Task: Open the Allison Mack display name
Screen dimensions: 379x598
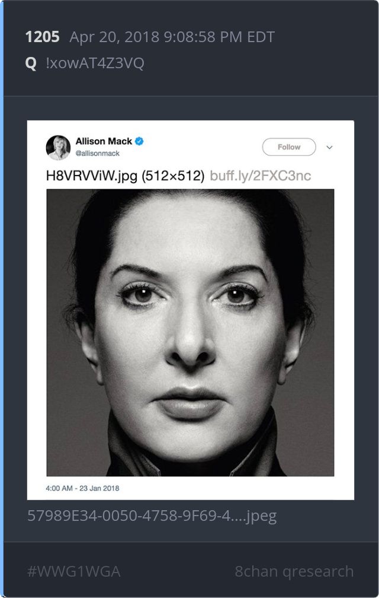Action: pos(104,141)
